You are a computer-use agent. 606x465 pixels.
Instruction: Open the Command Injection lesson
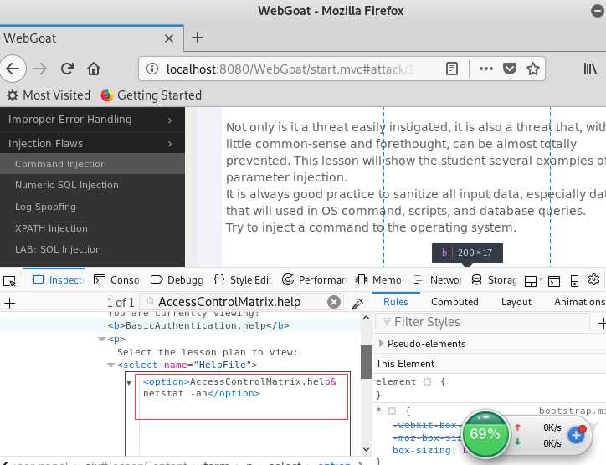point(60,164)
